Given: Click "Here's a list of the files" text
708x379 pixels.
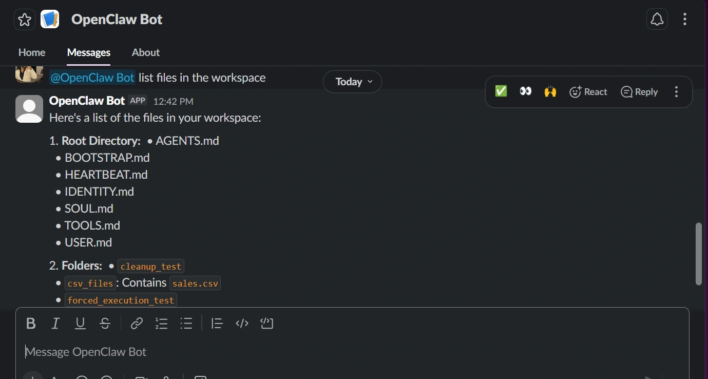Looking at the screenshot, I should pyautogui.click(x=155, y=118).
